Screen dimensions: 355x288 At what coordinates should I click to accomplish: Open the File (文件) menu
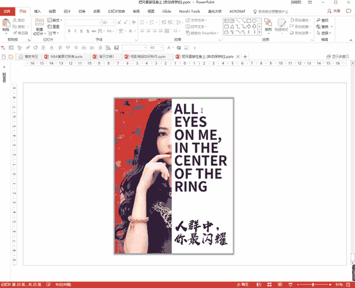[7, 12]
